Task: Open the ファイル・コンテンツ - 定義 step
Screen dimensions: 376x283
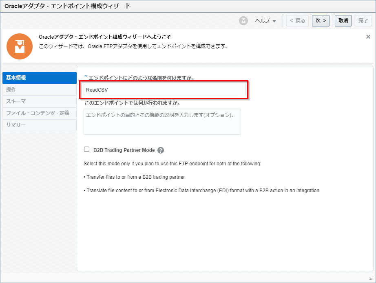Action: (x=39, y=113)
